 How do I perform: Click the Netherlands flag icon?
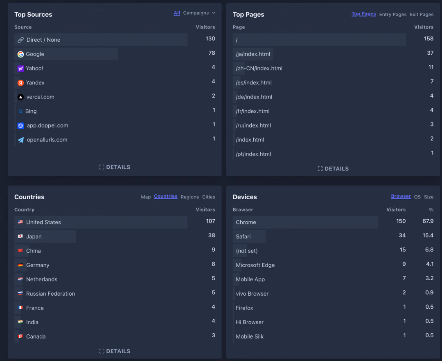tap(20, 279)
